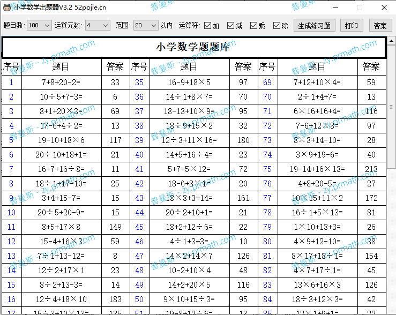Click answer cell 183 in row 16
This screenshot has height=315, width=396.
pos(115,299)
